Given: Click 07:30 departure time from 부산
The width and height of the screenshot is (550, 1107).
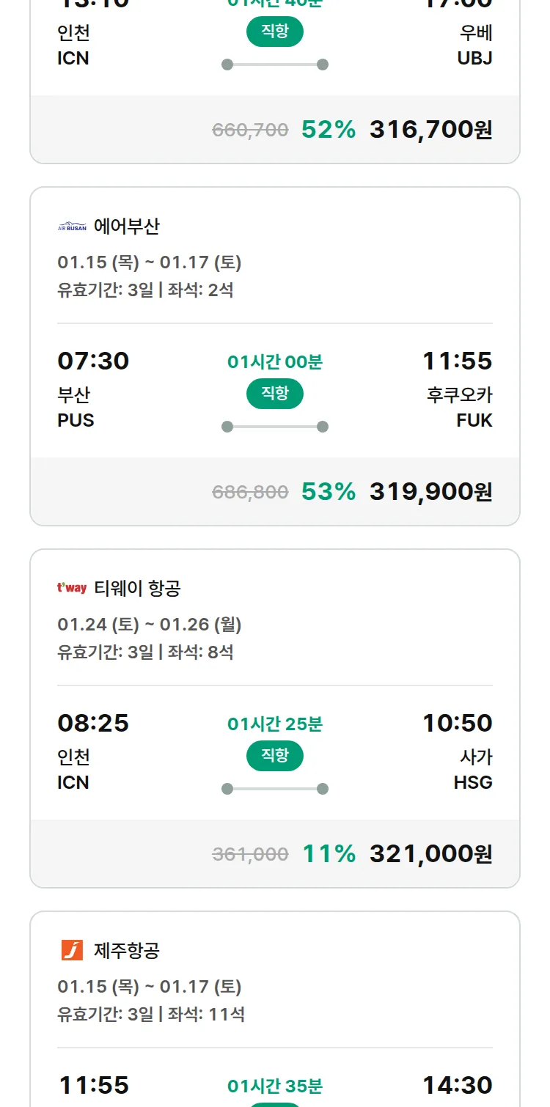Looking at the screenshot, I should tap(93, 361).
